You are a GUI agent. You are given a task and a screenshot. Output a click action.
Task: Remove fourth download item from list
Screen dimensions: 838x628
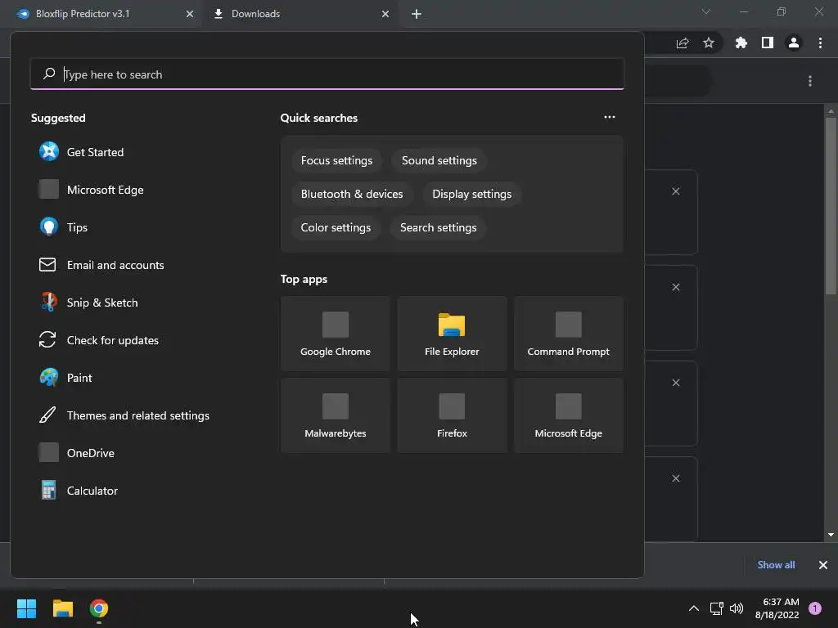675,478
